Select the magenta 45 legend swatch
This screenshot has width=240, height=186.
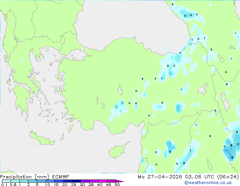pos(111,181)
